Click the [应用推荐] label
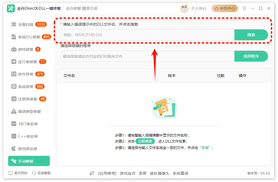The image size is (278, 182). tap(107, 173)
